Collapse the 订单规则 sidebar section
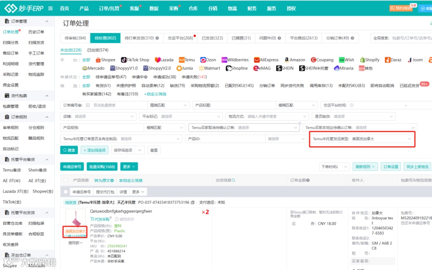432x270 pixels. 47,117
